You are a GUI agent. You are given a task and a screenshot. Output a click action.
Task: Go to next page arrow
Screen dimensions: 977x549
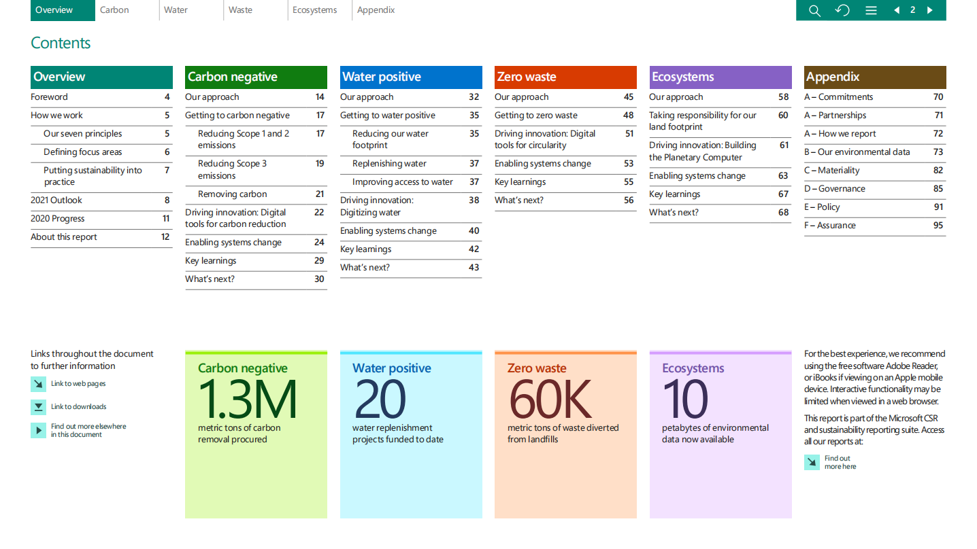point(929,10)
